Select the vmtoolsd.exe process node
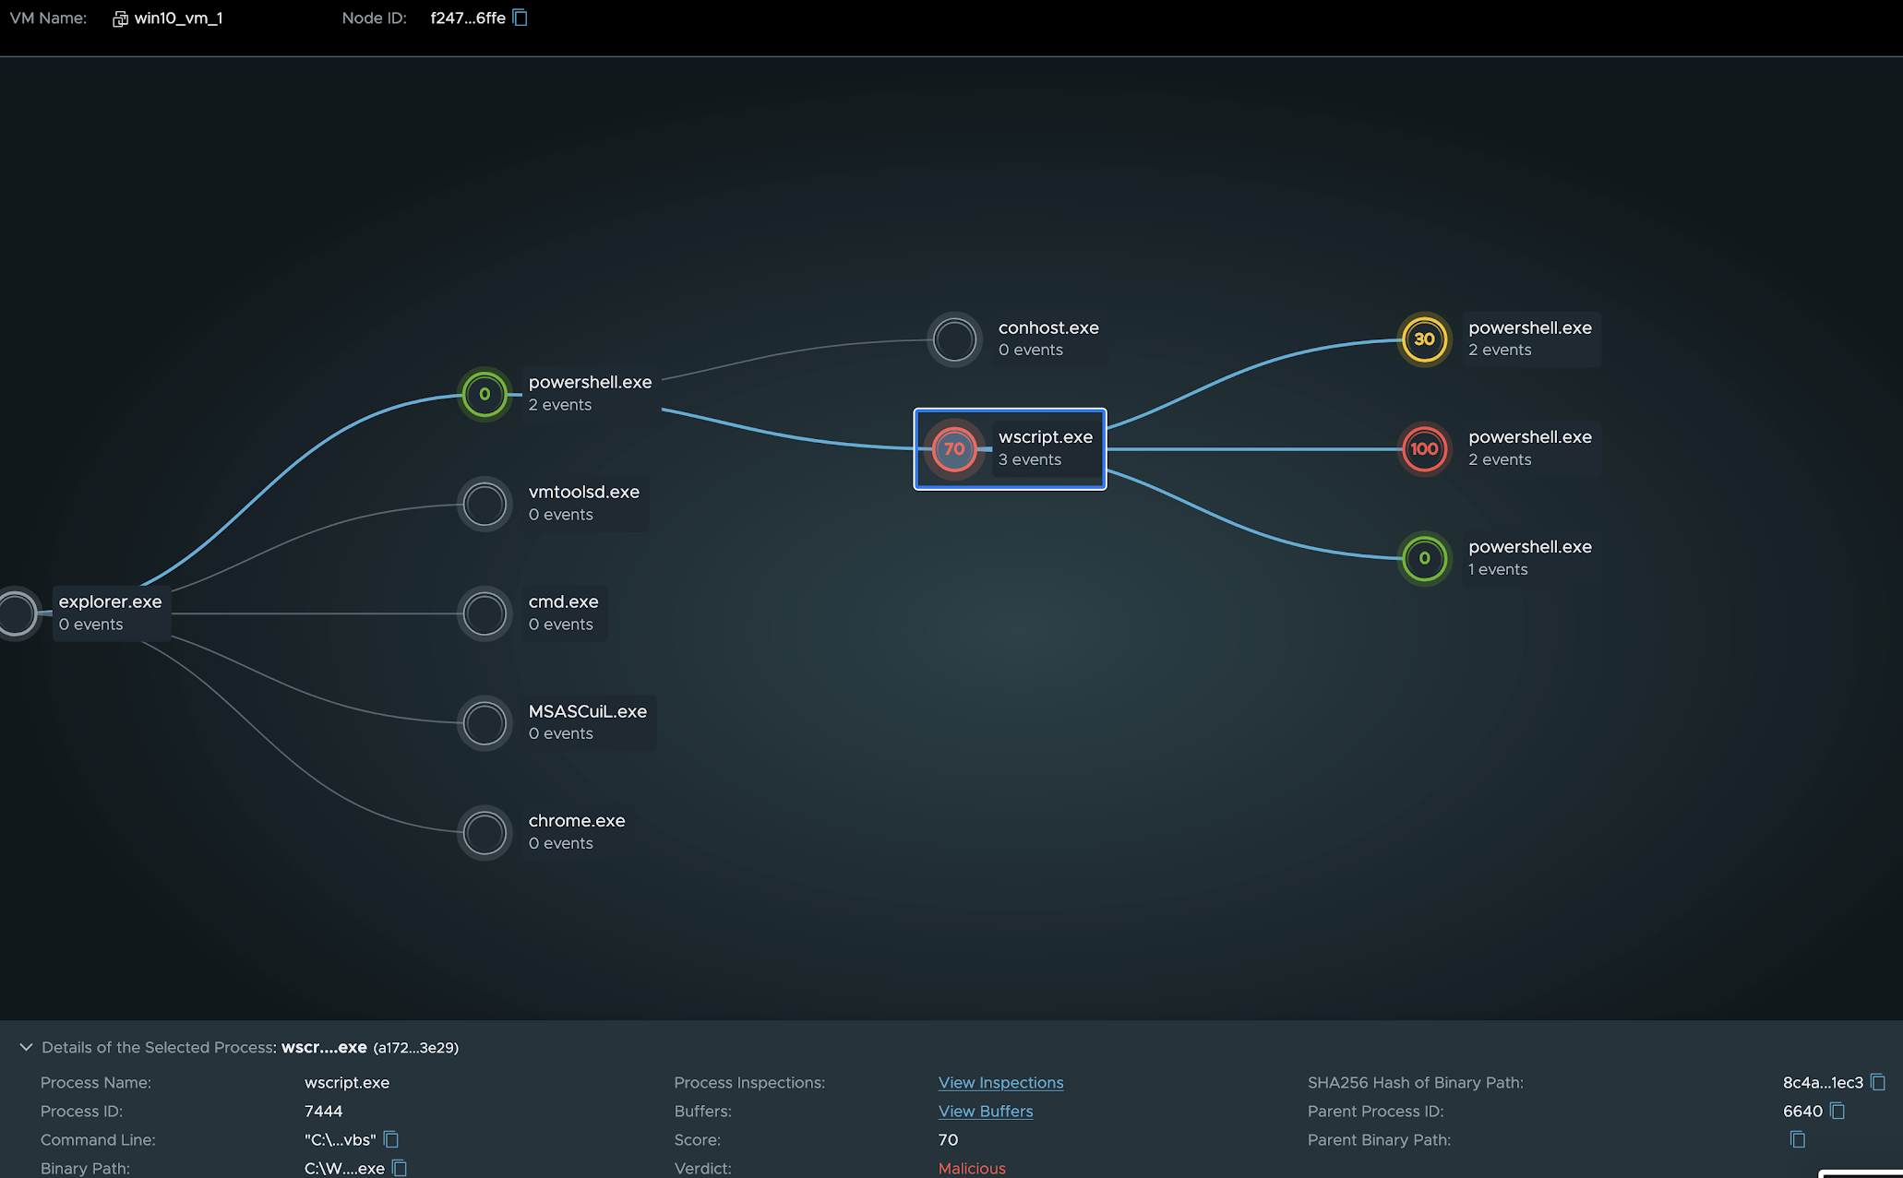The width and height of the screenshot is (1903, 1178). click(484, 504)
